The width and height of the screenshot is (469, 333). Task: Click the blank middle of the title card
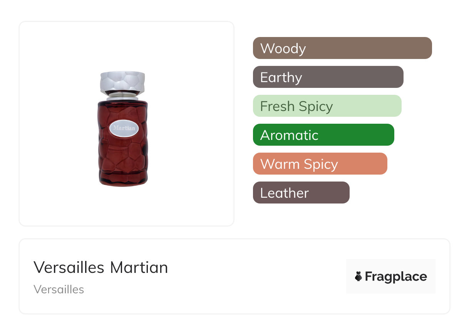(254, 276)
